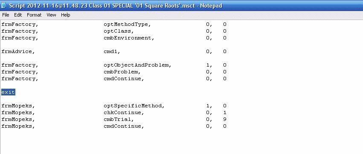
Task: Click frmFactory in the cmbEnvironment row
Action: tap(20, 38)
